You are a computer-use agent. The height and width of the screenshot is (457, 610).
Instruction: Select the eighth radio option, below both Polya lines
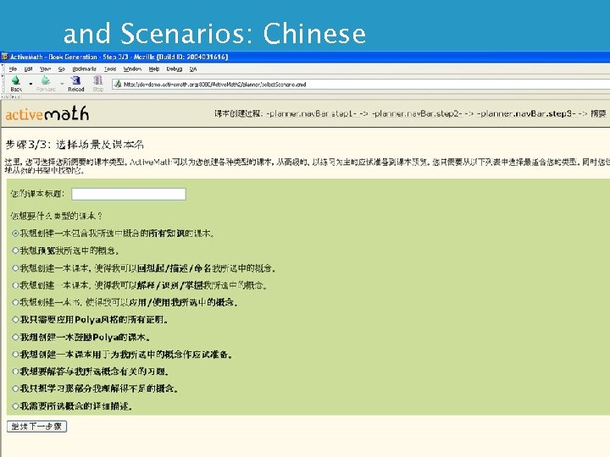pos(15,355)
